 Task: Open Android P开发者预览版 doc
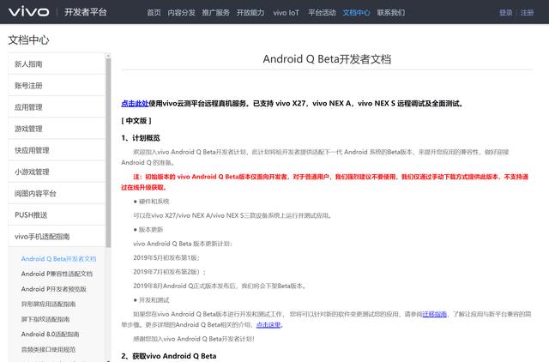click(53, 289)
